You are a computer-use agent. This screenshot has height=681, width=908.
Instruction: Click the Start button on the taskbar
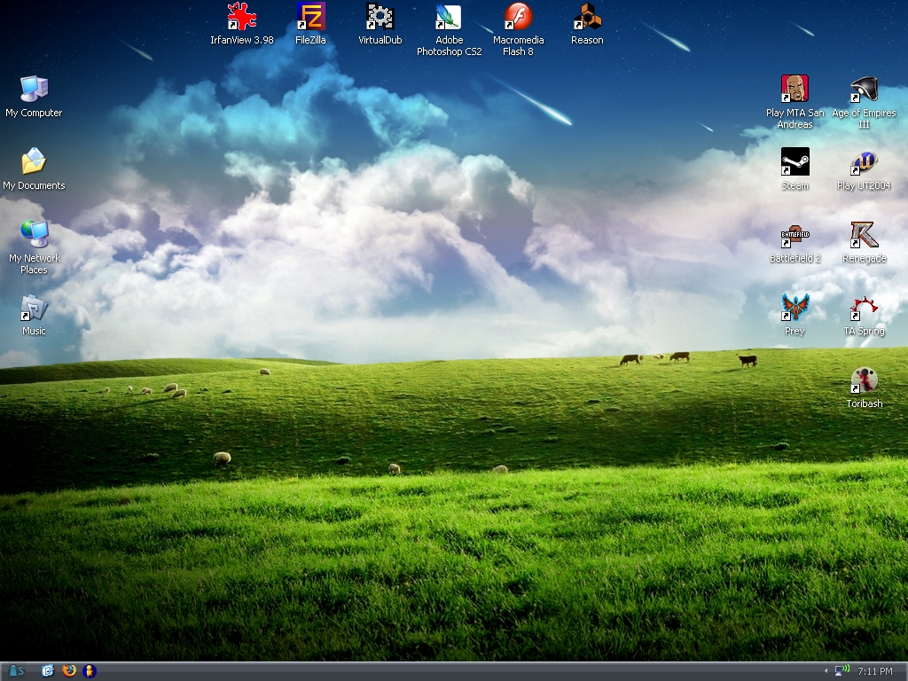(16, 671)
